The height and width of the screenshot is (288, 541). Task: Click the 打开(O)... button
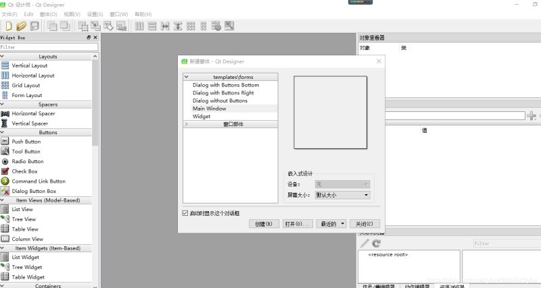click(x=298, y=224)
